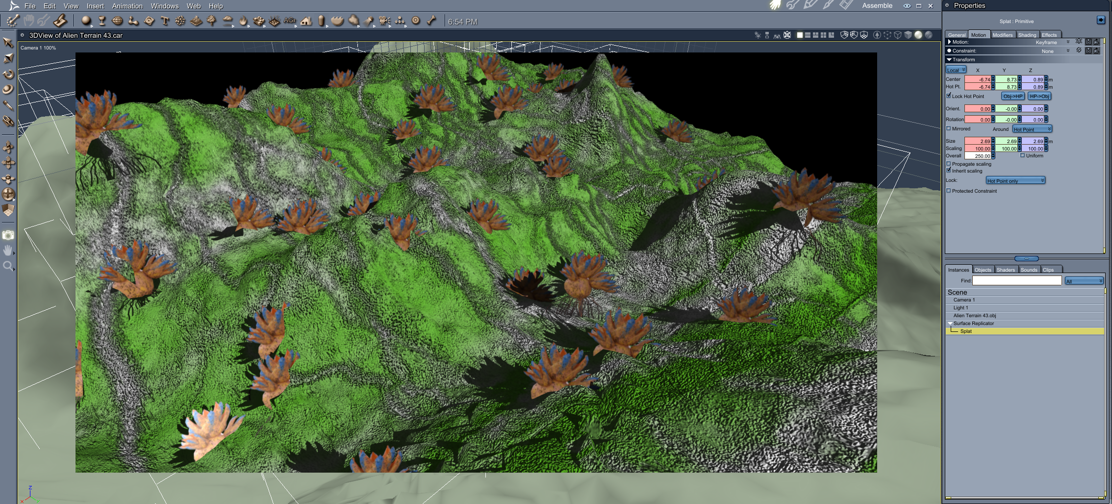Open the Around Hot Point dropdown
1112x504 pixels.
(1032, 129)
